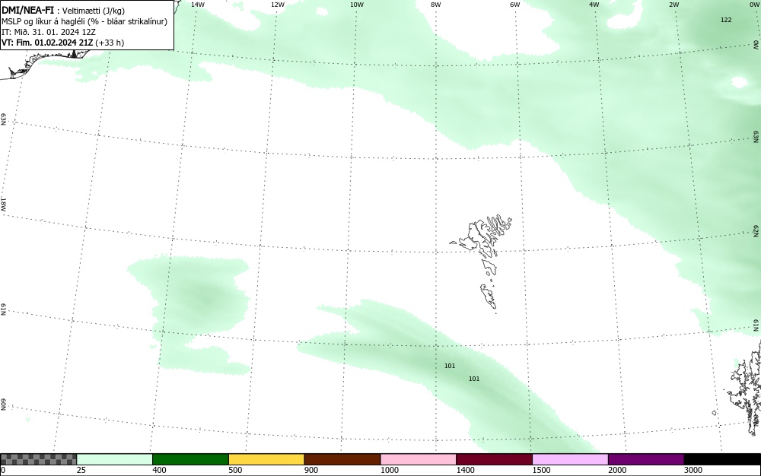Click the 3000 legend scale value

[693, 470]
